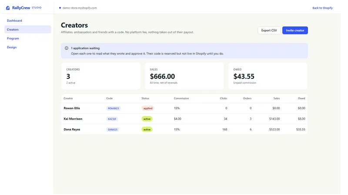Click the Sales $666.00 card

[184, 76]
